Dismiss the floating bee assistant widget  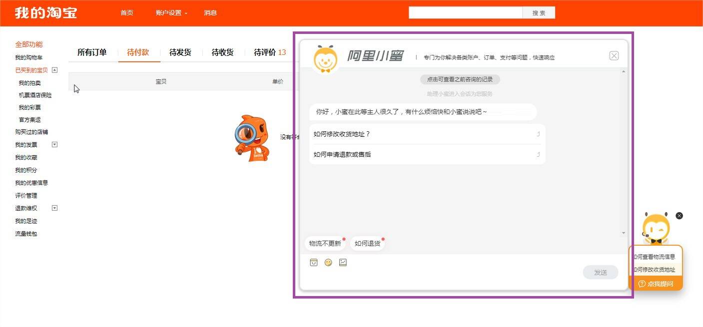click(x=679, y=216)
